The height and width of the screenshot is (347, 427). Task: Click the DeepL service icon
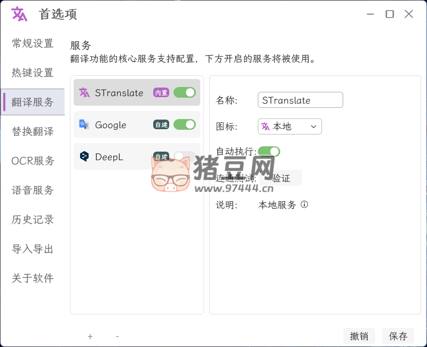coord(84,156)
